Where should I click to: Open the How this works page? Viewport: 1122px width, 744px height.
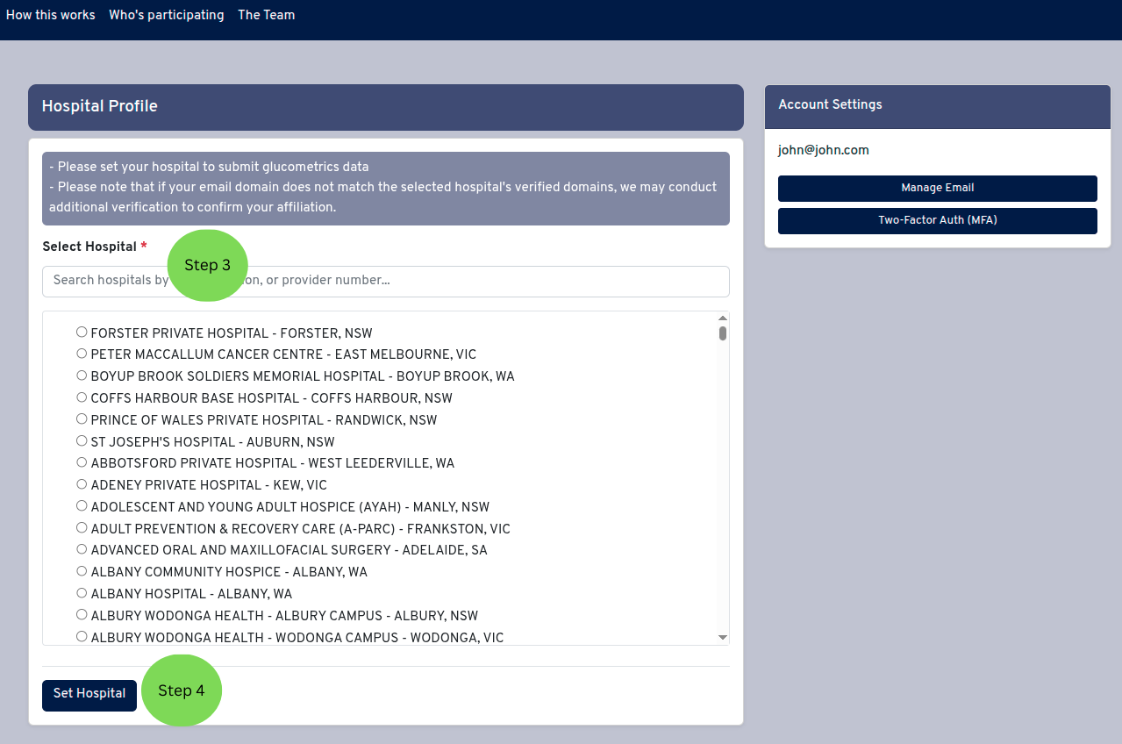(51, 15)
